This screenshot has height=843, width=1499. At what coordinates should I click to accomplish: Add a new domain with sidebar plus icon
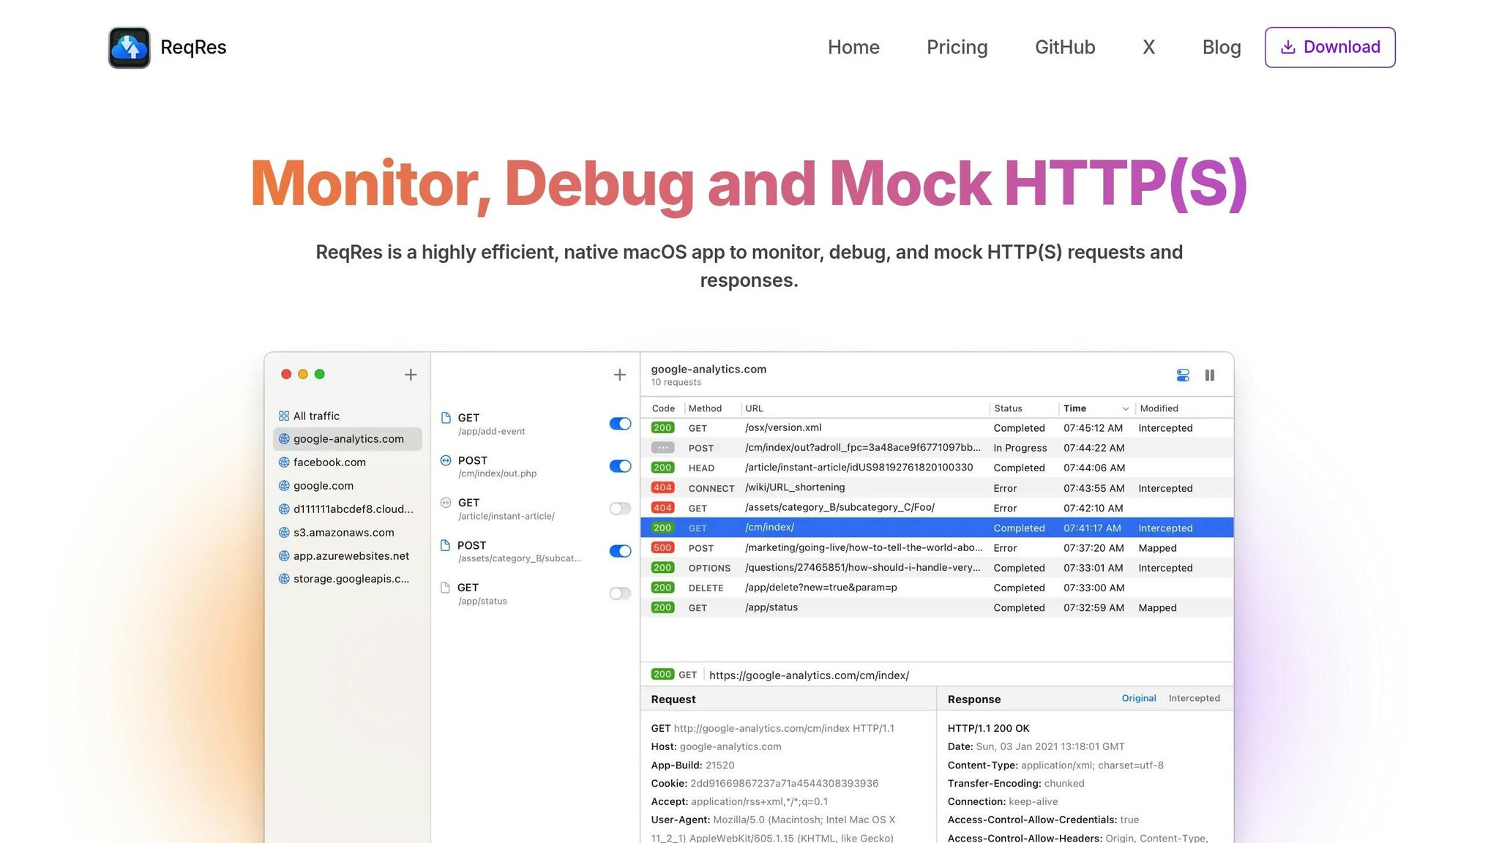[x=411, y=375]
